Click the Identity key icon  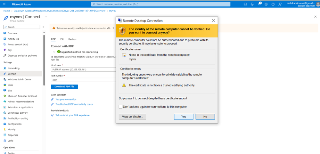click(x=5, y=130)
